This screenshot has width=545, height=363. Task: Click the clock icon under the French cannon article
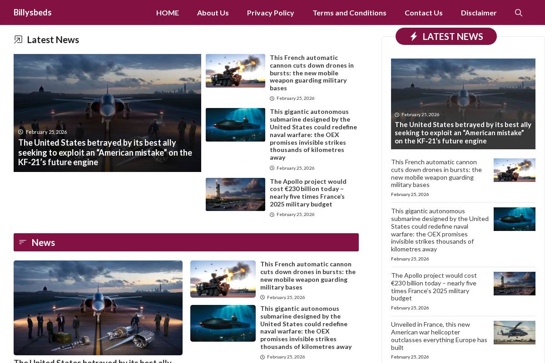[272, 98]
